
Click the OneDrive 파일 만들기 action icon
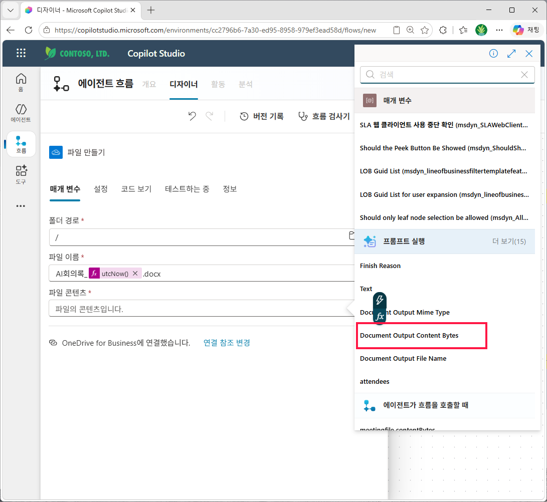pos(56,152)
